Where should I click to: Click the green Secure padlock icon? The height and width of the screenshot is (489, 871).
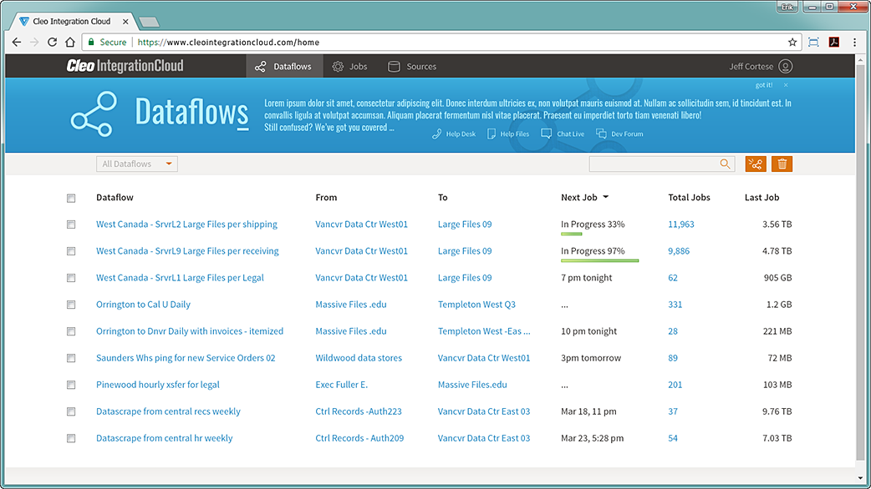(91, 42)
